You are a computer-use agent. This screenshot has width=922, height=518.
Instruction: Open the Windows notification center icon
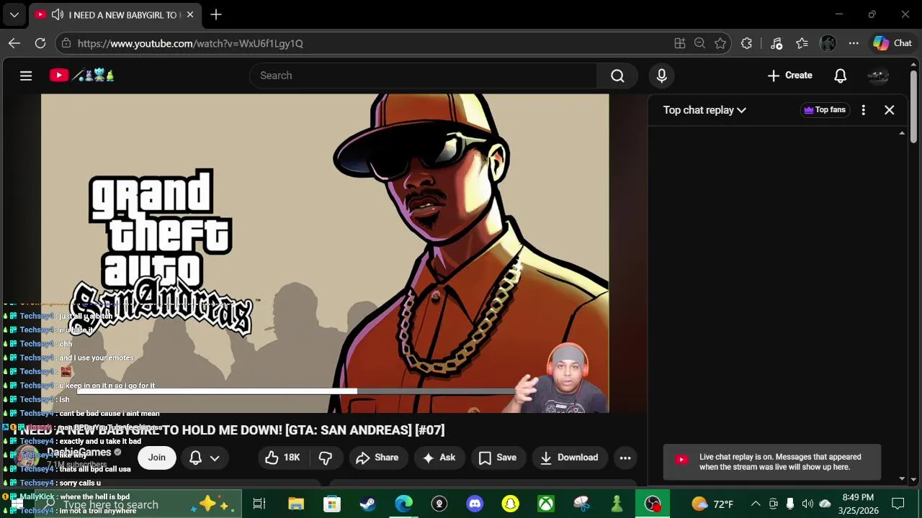[898, 504]
